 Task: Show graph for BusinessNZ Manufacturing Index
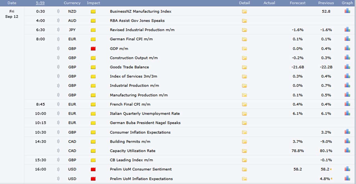347,11
